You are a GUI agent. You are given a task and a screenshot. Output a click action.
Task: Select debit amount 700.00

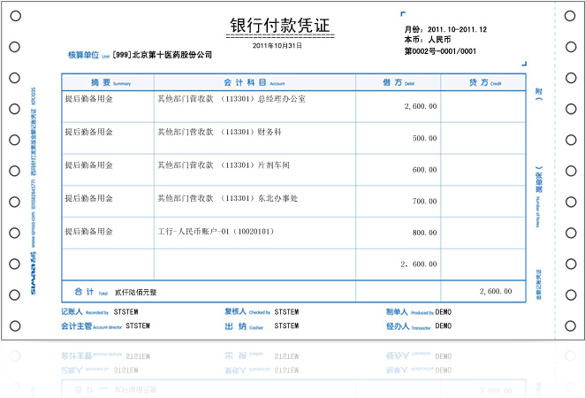424,202
